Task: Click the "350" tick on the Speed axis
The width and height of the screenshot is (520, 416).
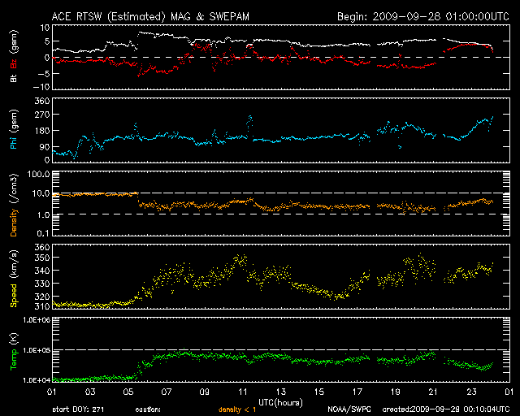Action: pyautogui.click(x=42, y=258)
